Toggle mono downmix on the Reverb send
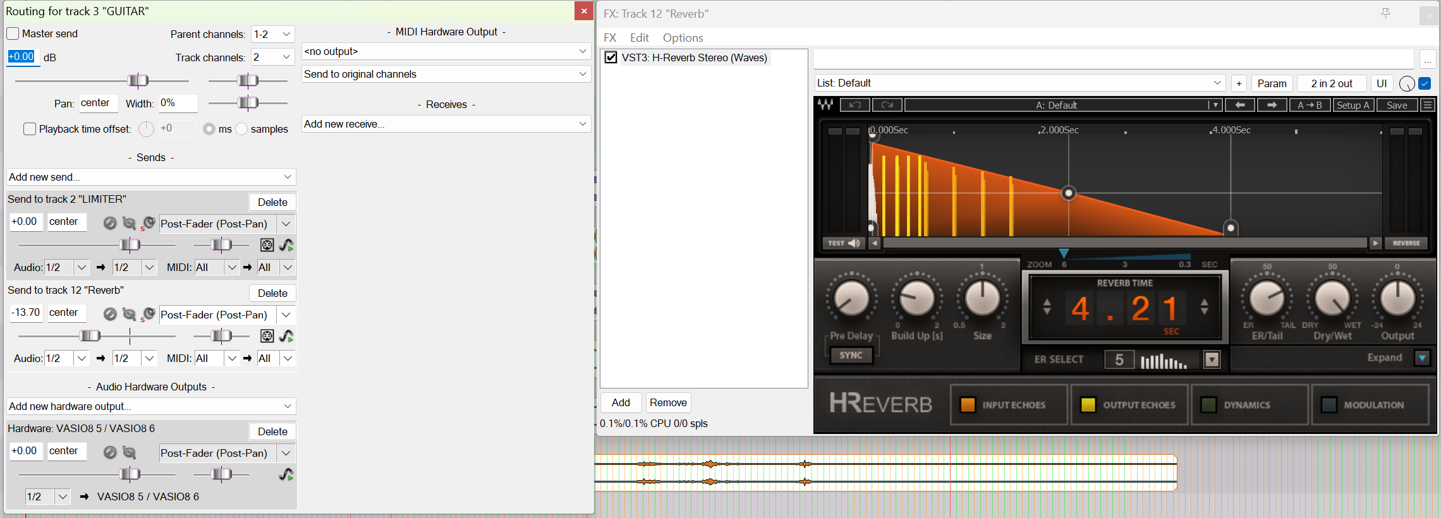This screenshot has height=518, width=1441. [149, 314]
